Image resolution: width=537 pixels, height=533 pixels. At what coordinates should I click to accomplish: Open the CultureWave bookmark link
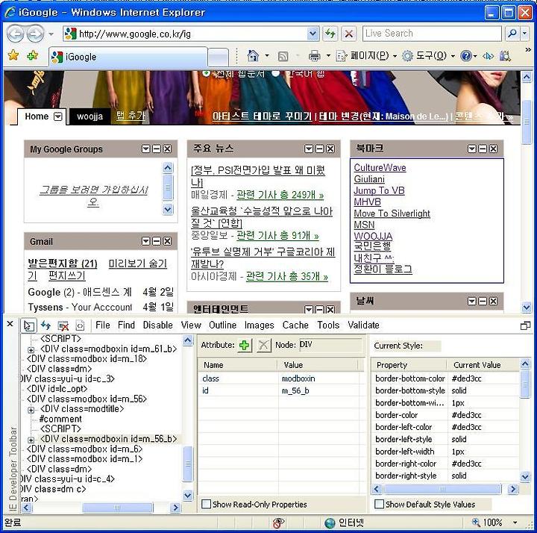coord(380,168)
